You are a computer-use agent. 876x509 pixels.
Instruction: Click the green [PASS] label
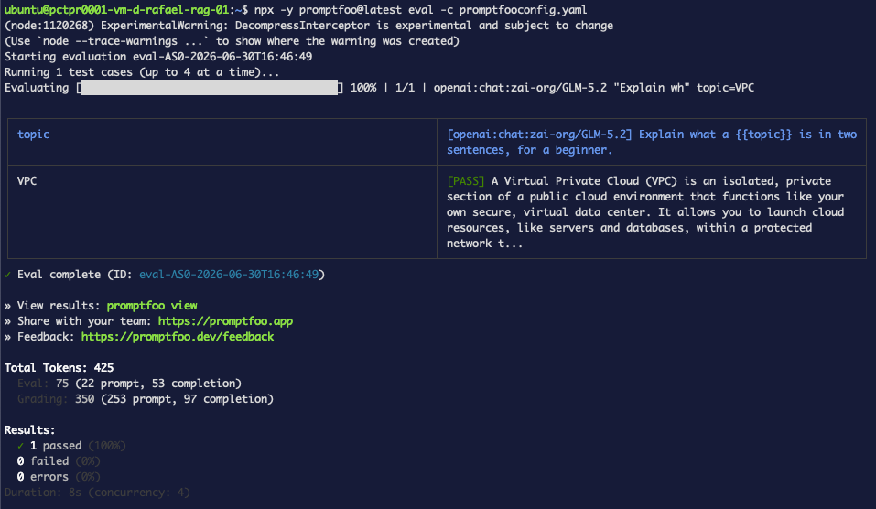click(465, 181)
